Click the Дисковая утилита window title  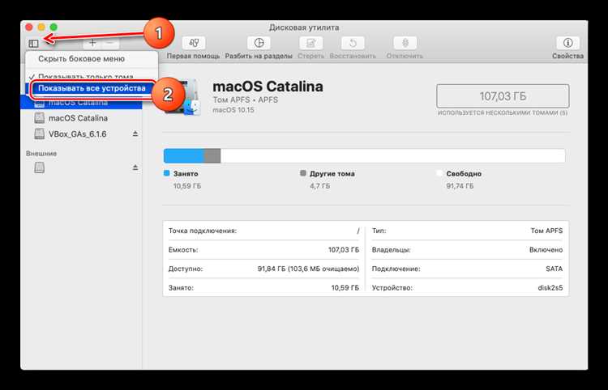tap(304, 28)
